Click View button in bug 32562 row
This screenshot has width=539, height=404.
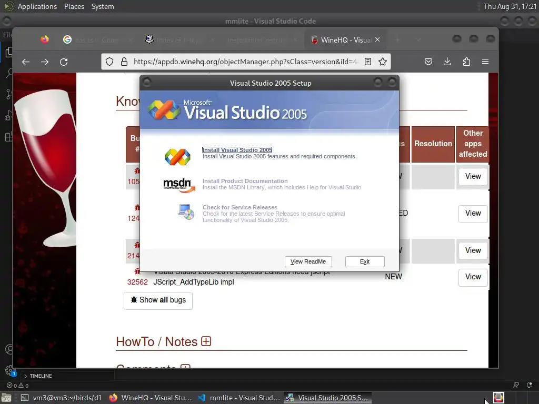pyautogui.click(x=473, y=277)
